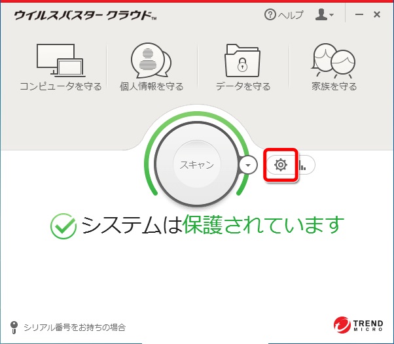Open the データを守る section

243,67
